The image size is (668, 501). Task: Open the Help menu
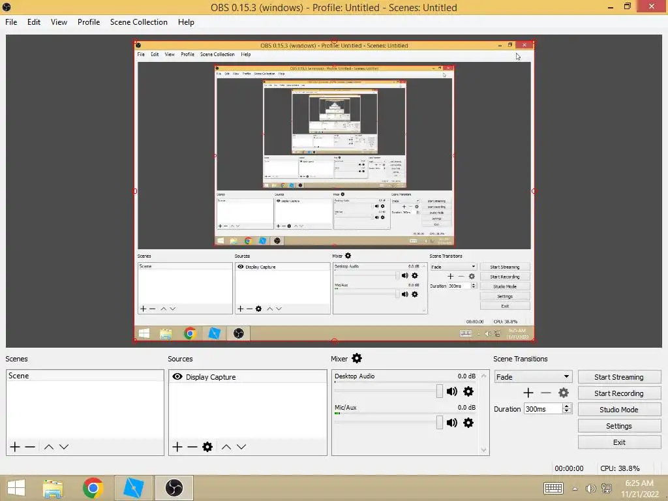[186, 22]
